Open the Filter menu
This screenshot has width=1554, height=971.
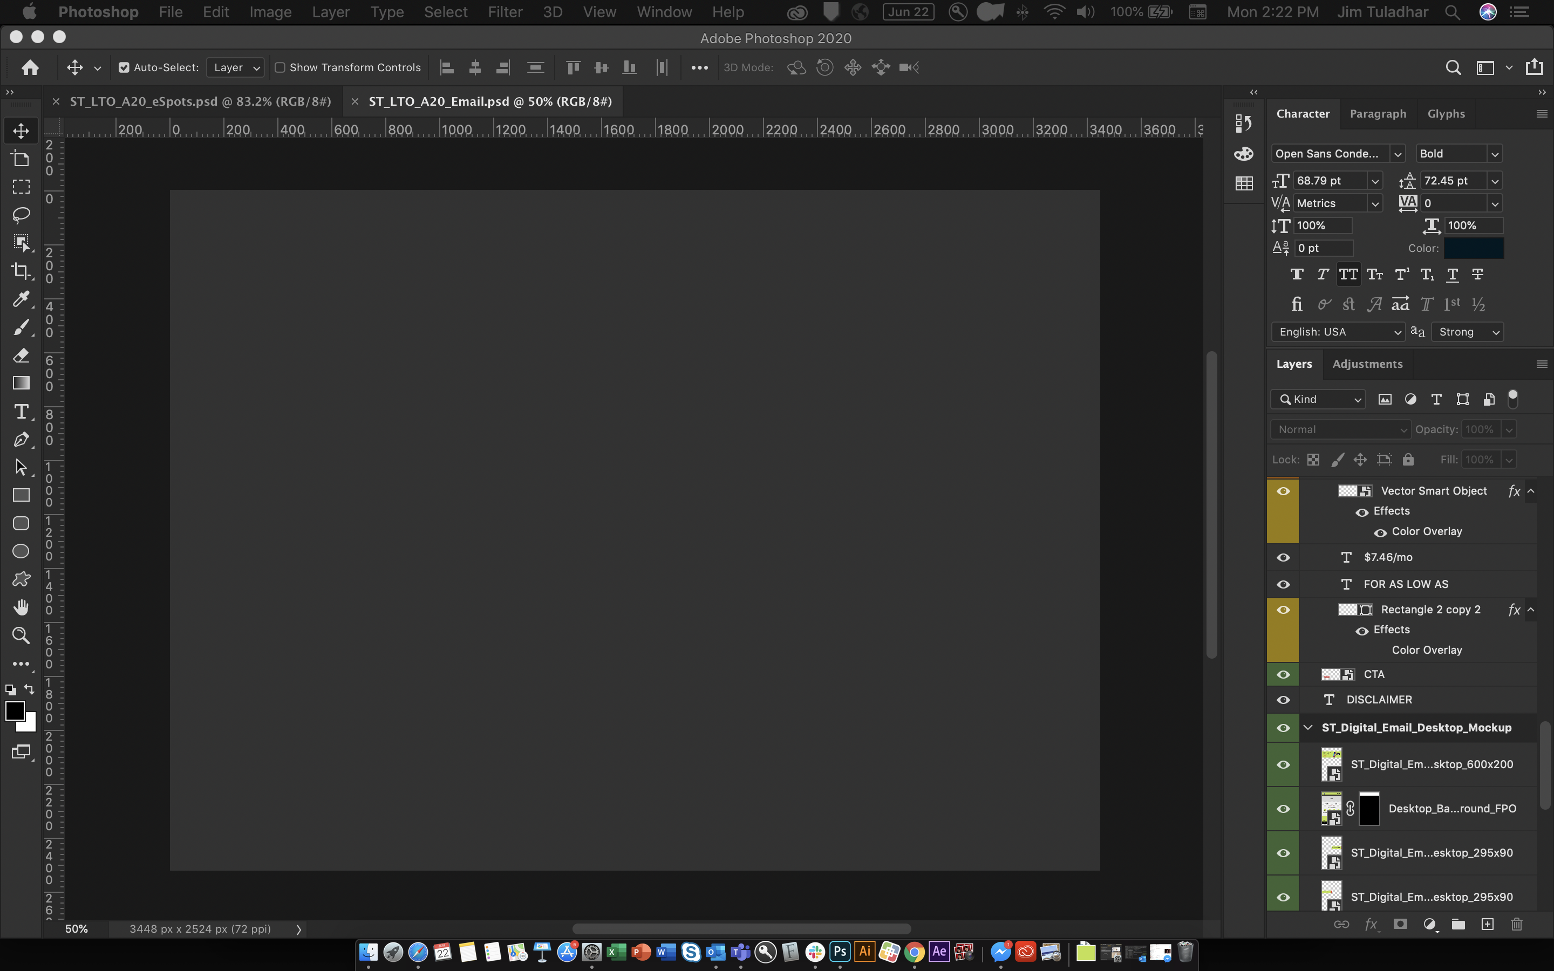505,12
